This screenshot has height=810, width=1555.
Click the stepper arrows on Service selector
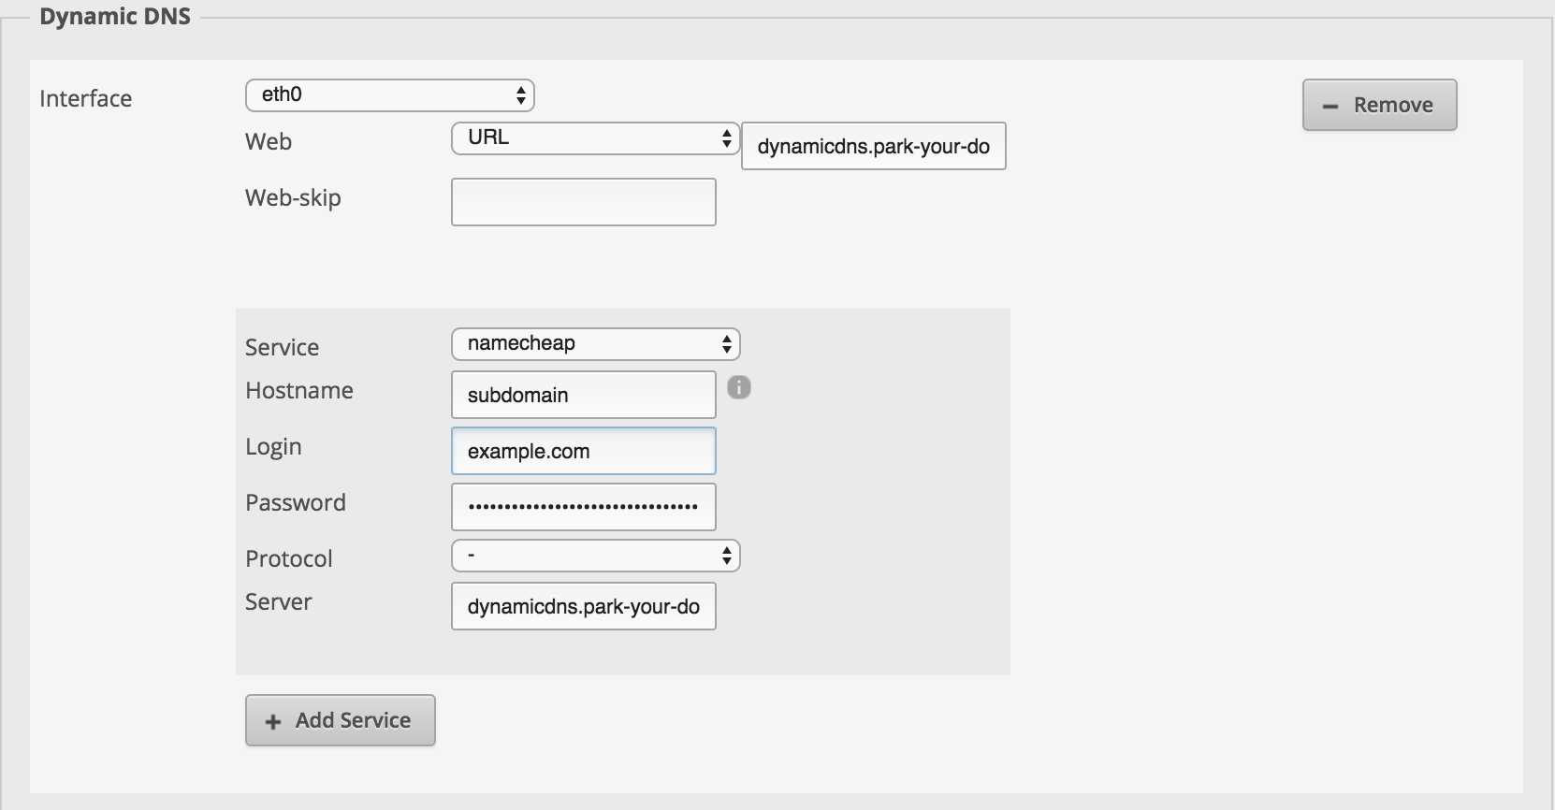click(726, 343)
